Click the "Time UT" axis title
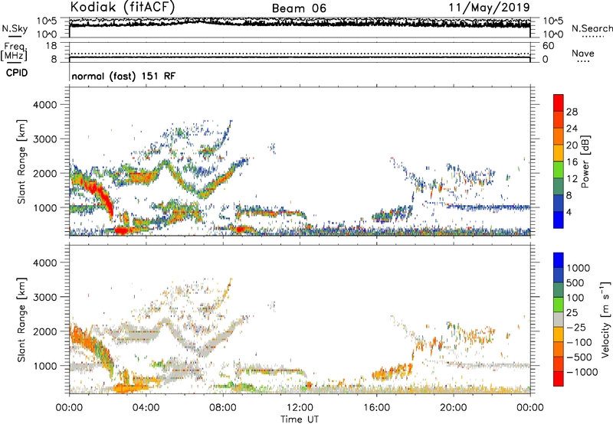Screen dimensions: 613x424 [x=300, y=419]
